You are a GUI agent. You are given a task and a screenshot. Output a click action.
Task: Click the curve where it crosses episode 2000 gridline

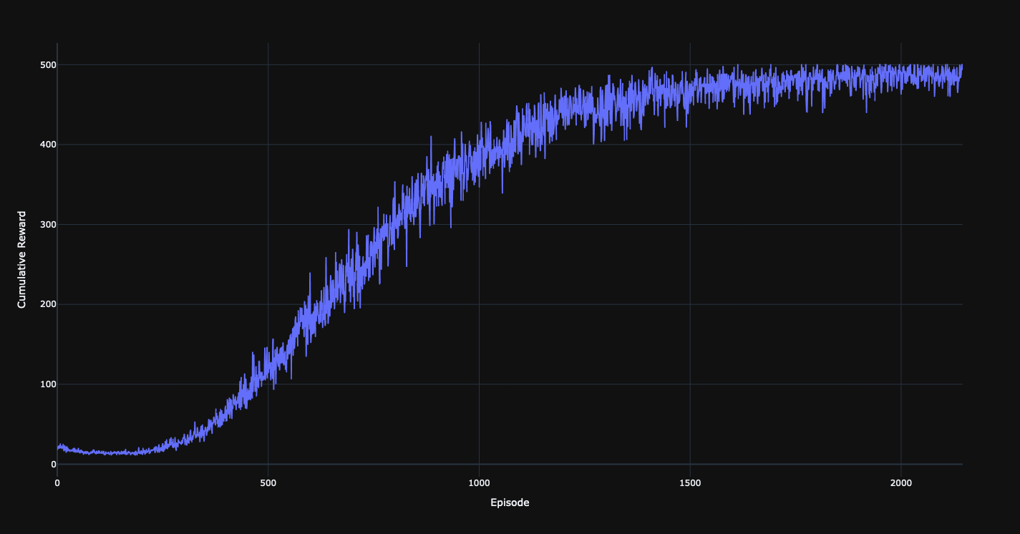[x=900, y=75]
